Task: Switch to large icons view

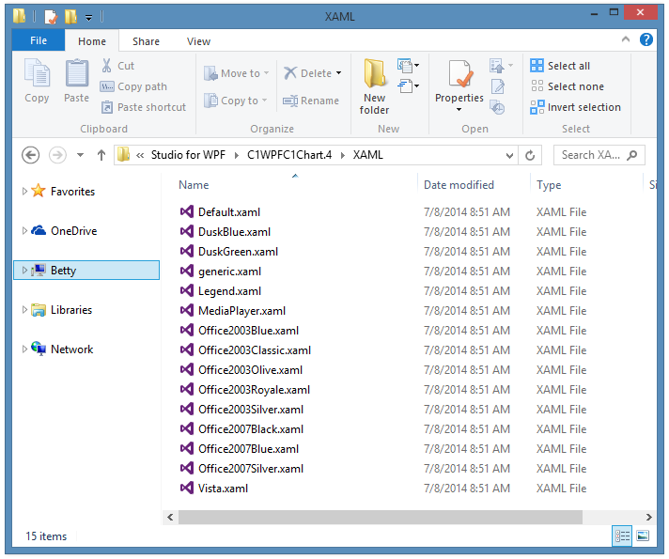Action: (x=643, y=536)
